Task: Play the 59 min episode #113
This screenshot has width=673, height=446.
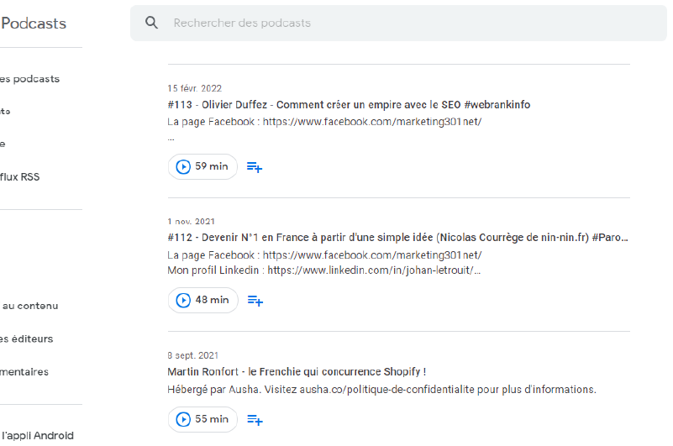Action: coord(202,166)
